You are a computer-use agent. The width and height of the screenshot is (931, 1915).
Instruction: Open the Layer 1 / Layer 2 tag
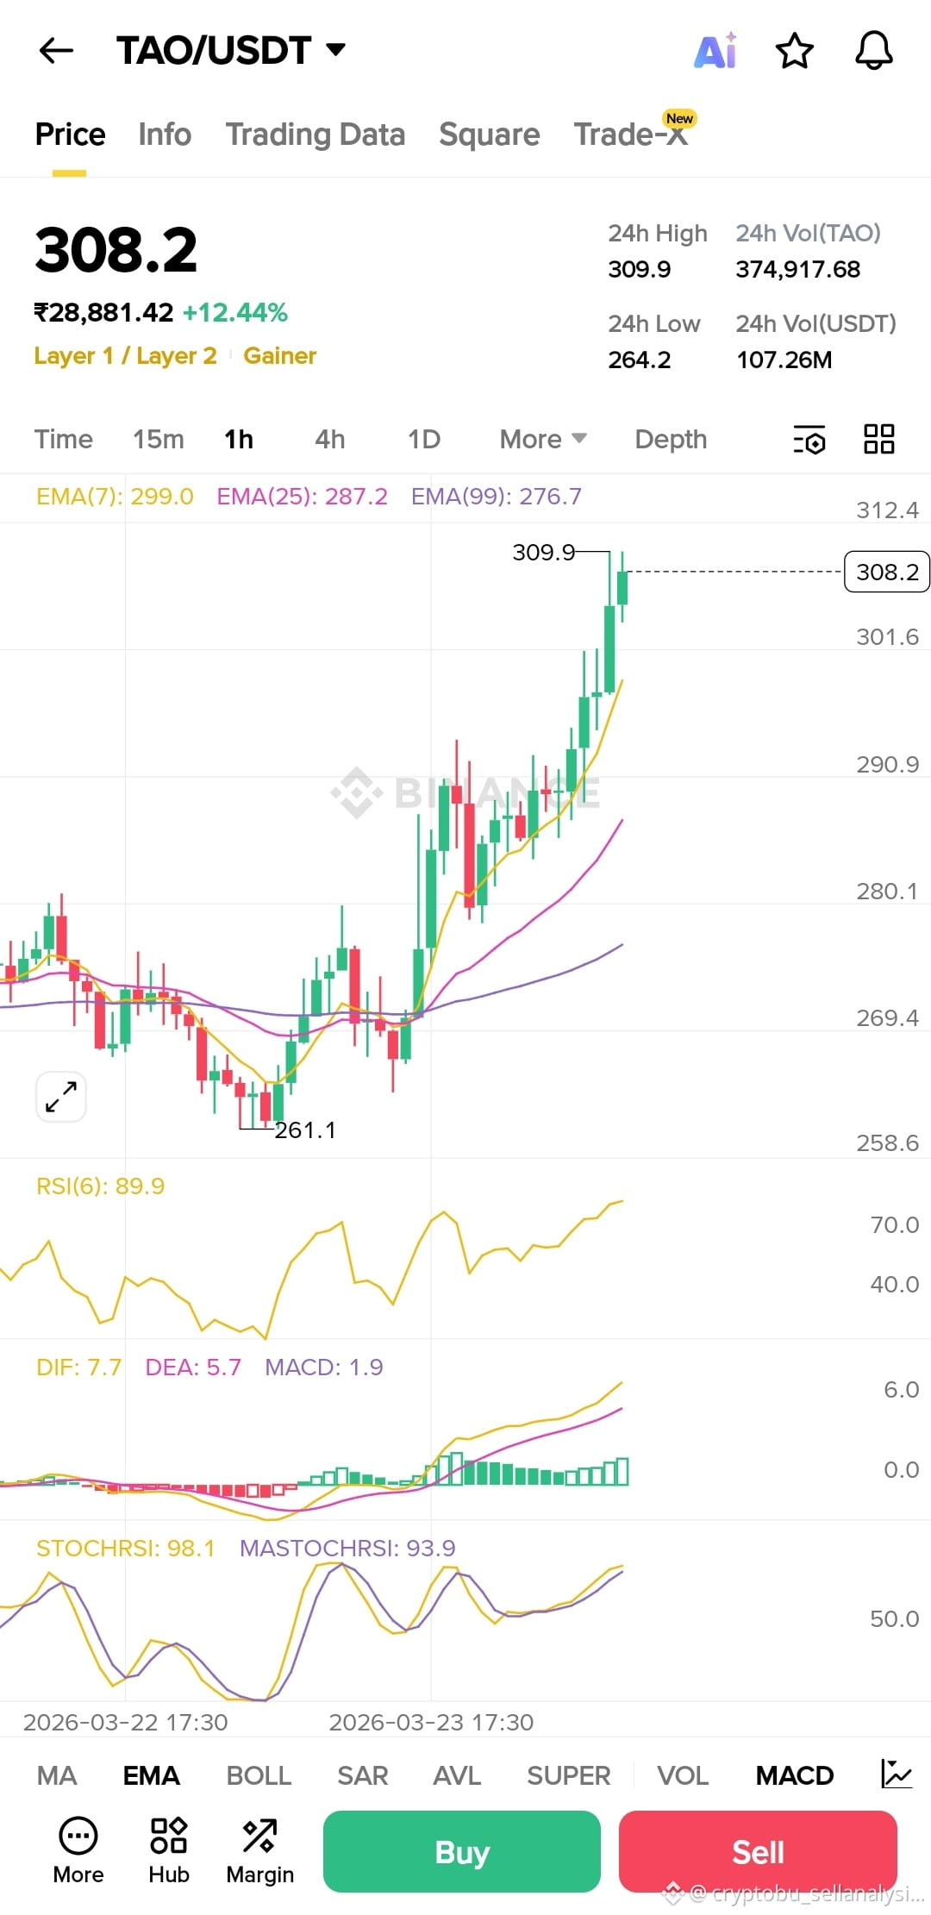[125, 355]
